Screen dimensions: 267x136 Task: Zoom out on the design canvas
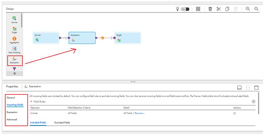coord(256,9)
